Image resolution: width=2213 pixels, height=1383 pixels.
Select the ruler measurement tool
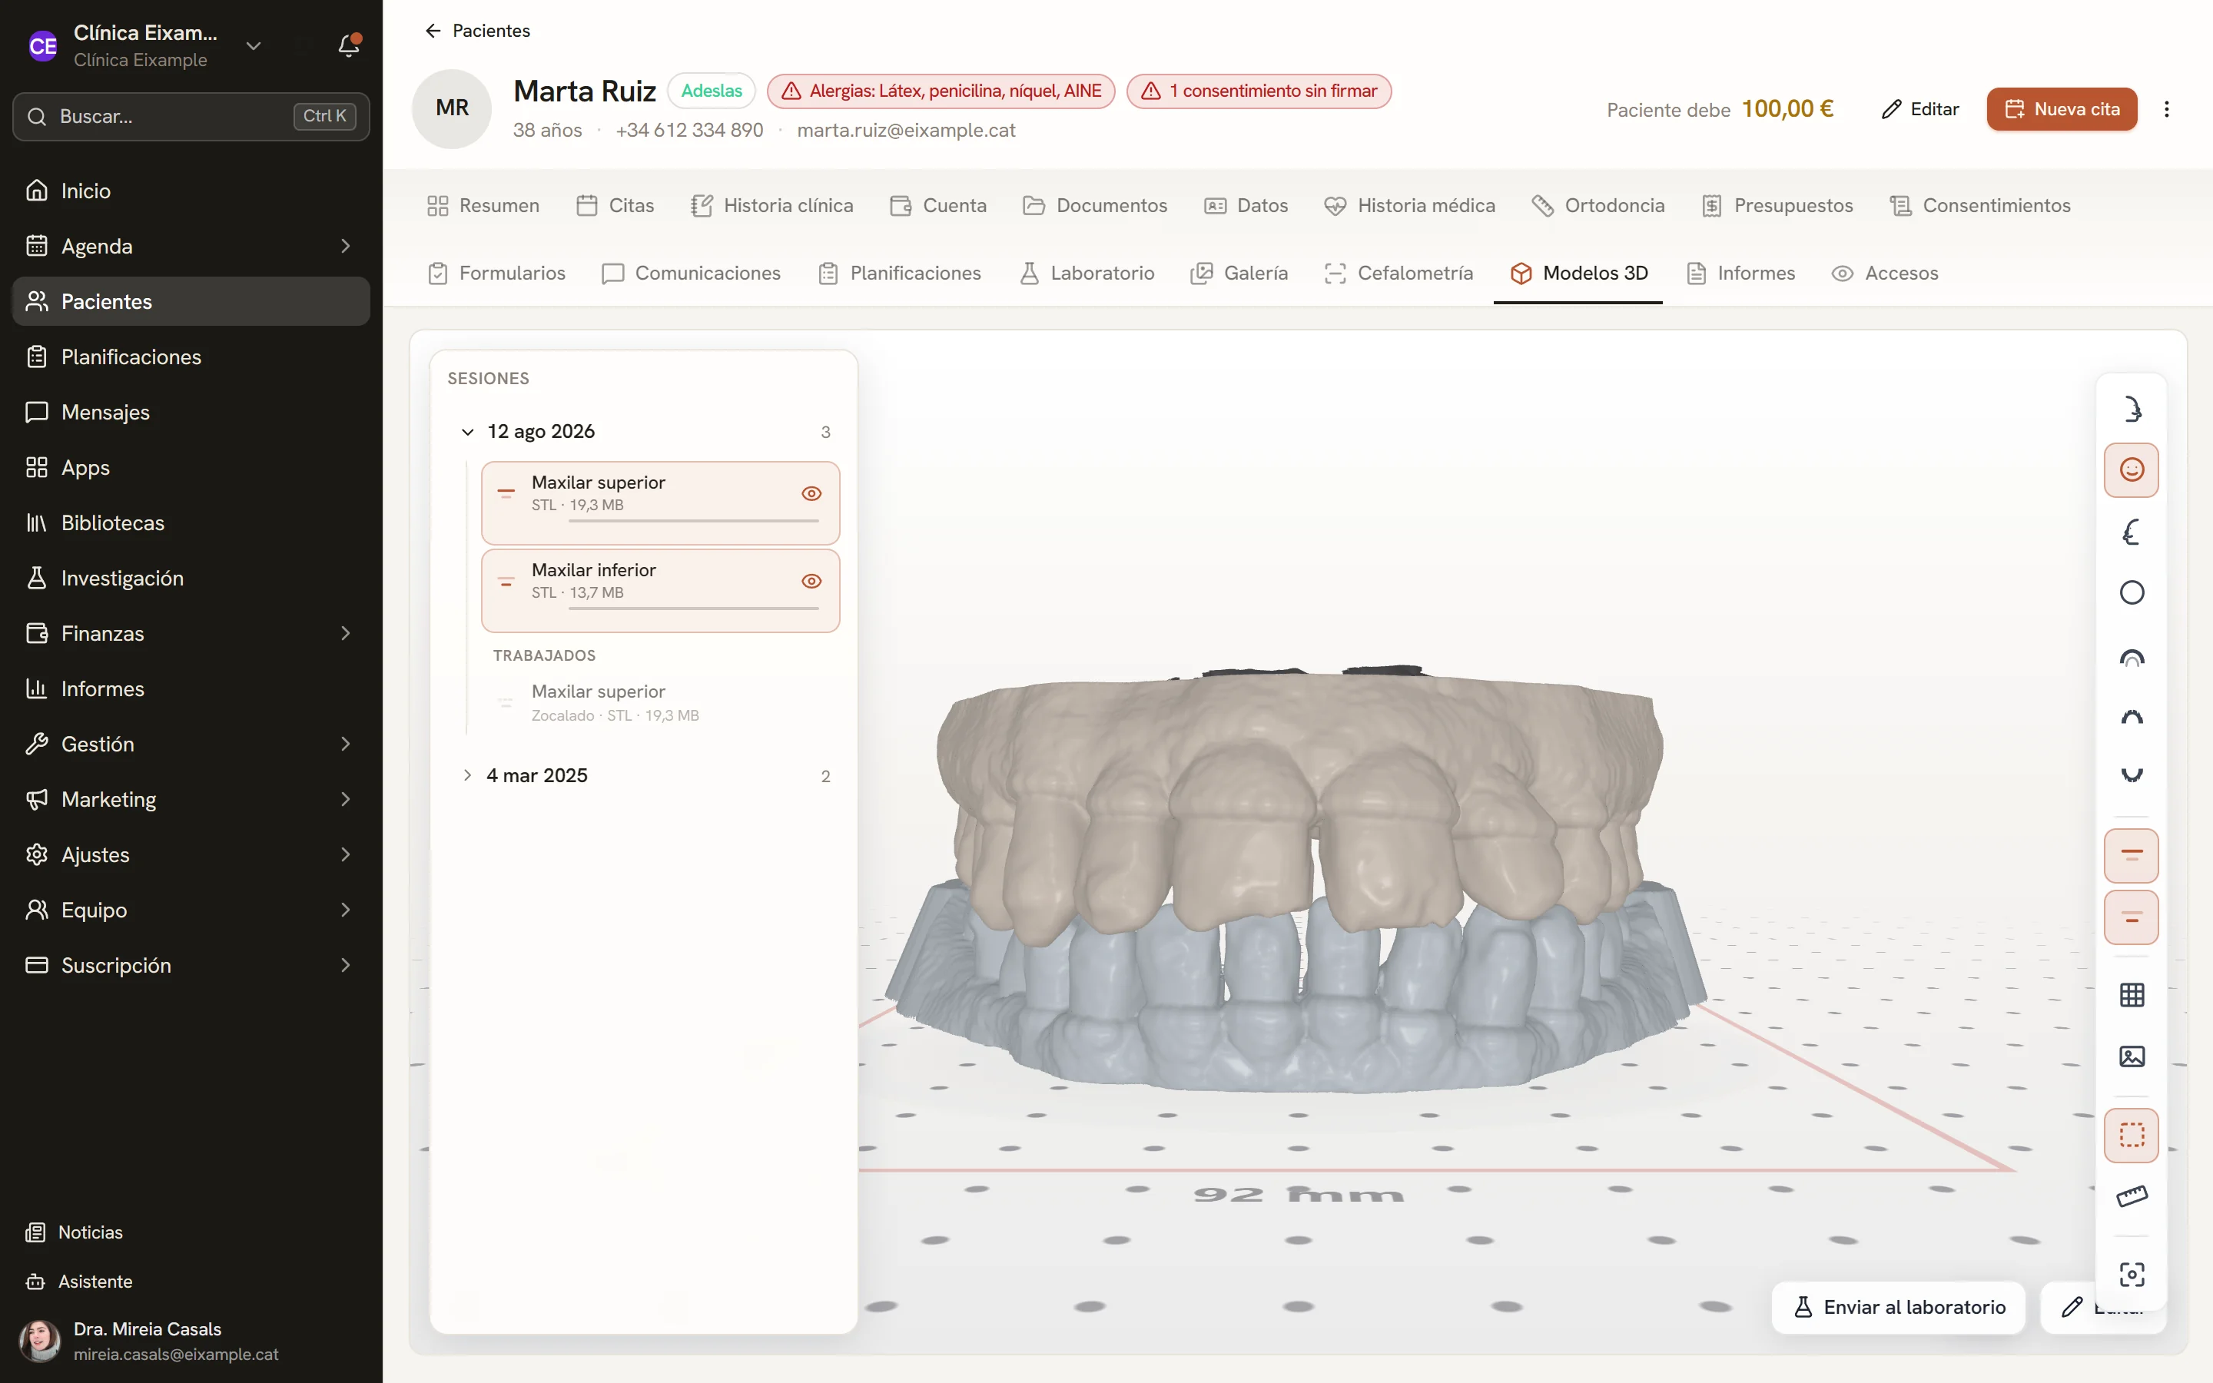[x=2131, y=1196]
